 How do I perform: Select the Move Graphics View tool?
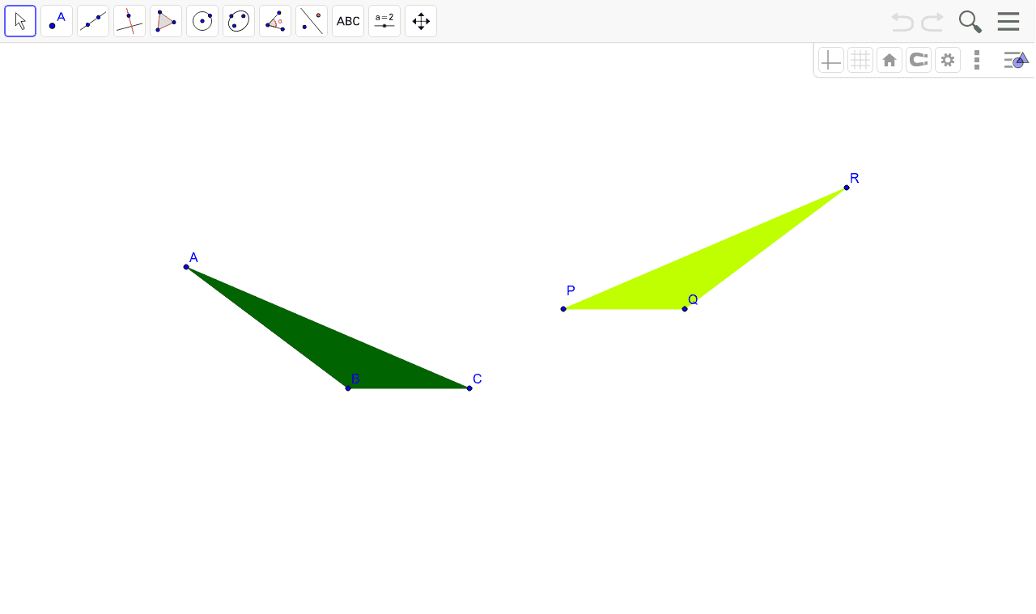421,21
